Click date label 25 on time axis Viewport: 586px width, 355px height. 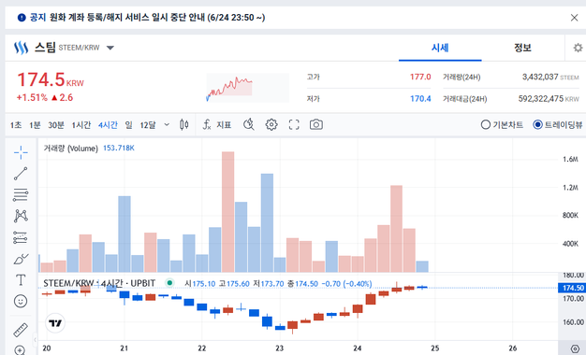[435, 348]
